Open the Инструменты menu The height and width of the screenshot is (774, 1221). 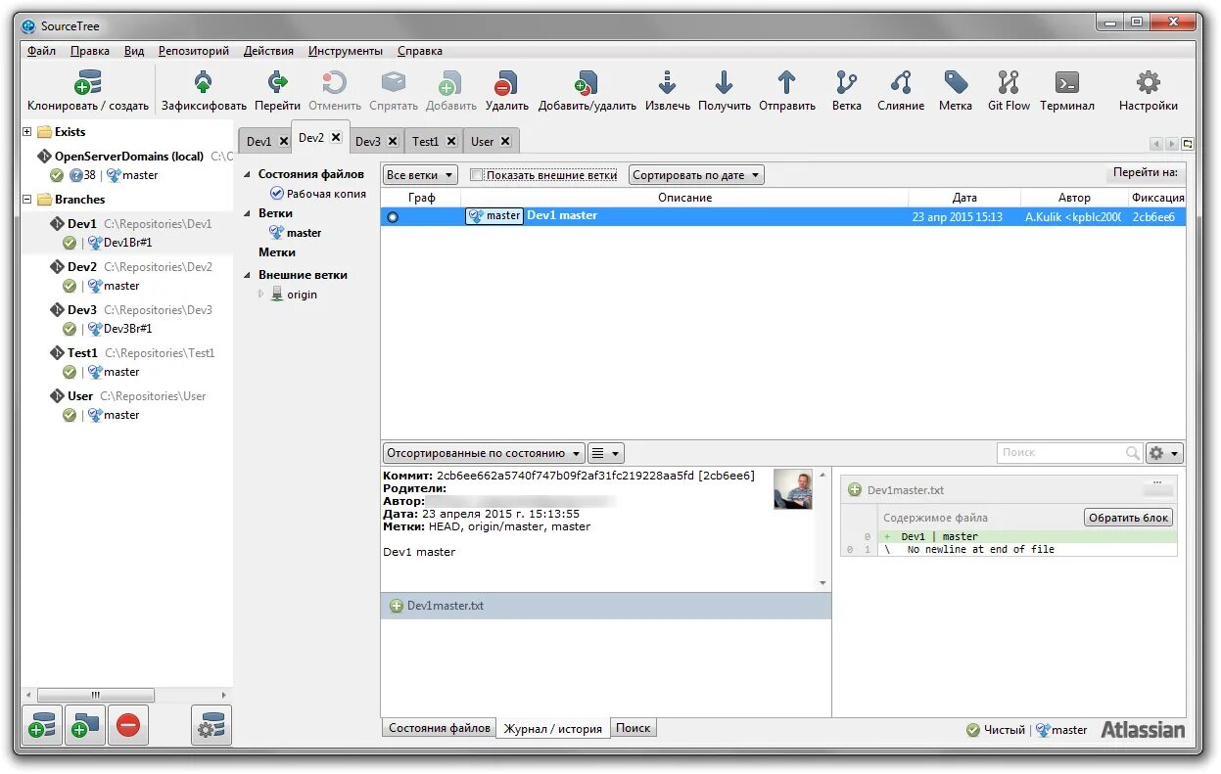[346, 51]
